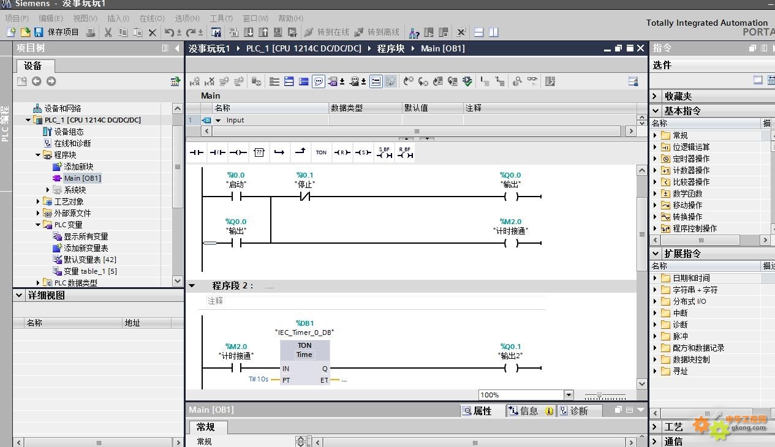Click the insert network icon in editor toolbar
This screenshot has height=447, width=775.
tap(195, 81)
